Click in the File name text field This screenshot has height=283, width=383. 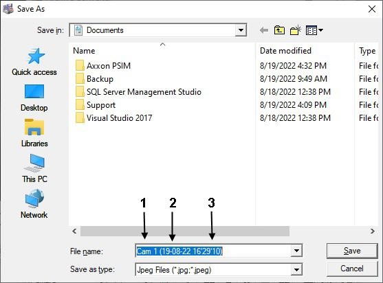click(213, 251)
